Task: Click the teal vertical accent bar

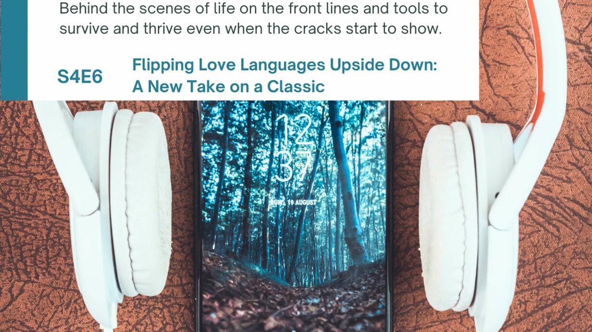Action: (14, 50)
